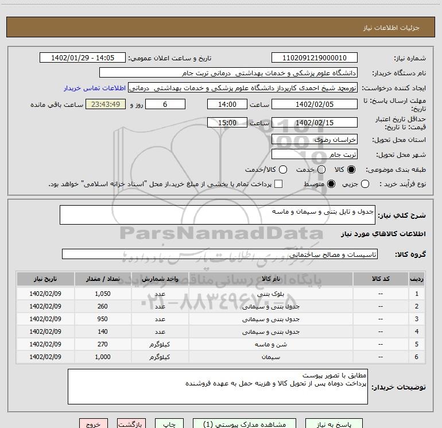This screenshot has width=442, height=428.
Task: Toggle the اسناد خزانه اسلامی payment checkbox
Action: (278, 184)
